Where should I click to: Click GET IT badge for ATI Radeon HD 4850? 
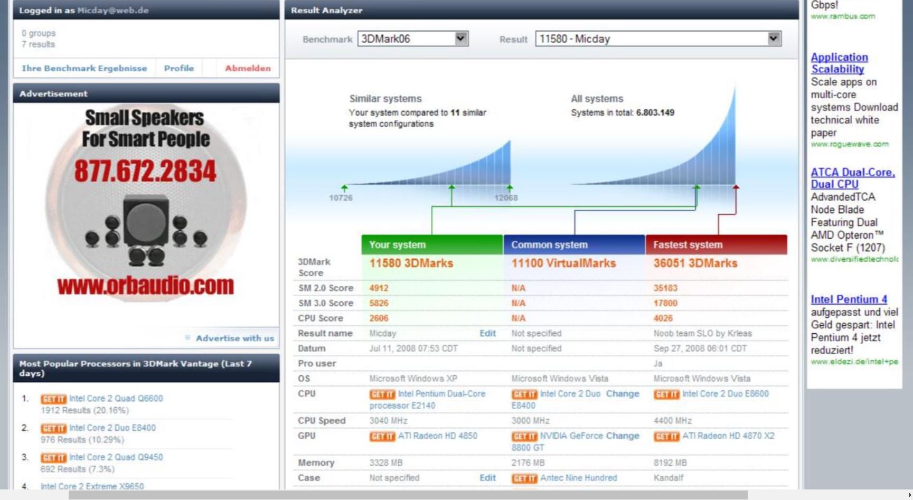click(382, 437)
